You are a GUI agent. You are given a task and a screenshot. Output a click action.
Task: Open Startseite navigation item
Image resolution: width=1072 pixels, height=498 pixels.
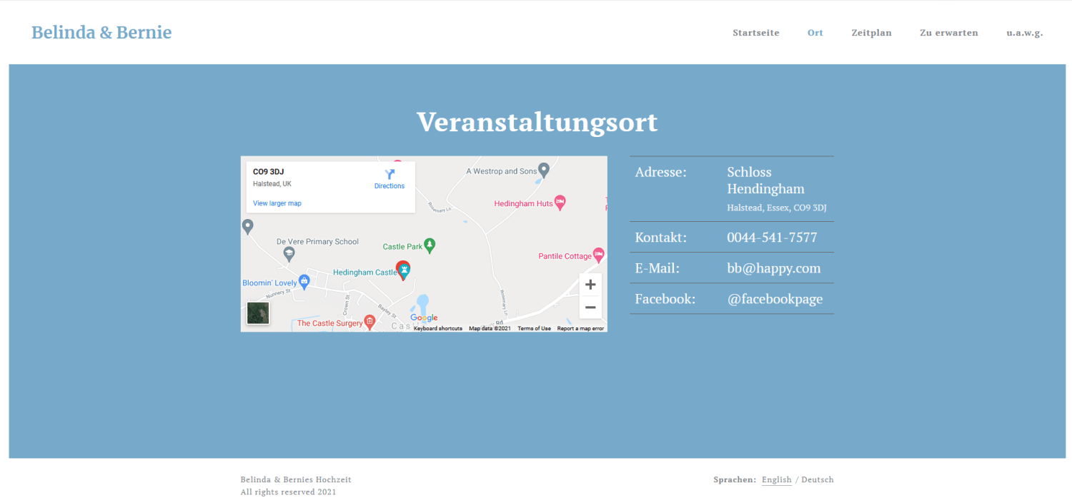point(756,33)
